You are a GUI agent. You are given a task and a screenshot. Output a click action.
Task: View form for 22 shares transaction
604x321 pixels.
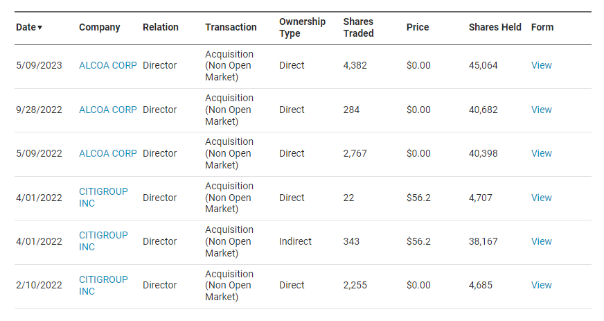(x=541, y=198)
